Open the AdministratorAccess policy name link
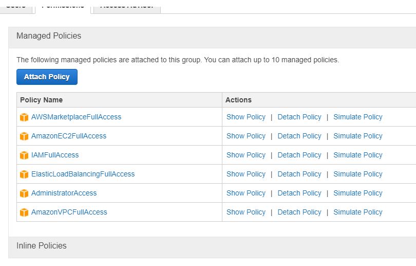This screenshot has height=266, width=416. pyautogui.click(x=64, y=193)
